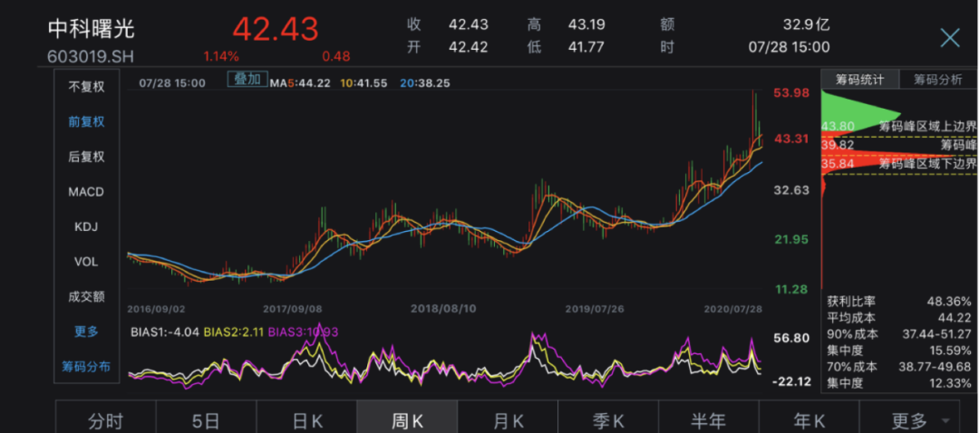The width and height of the screenshot is (979, 433).
Task: Click the 中科曙光 stock name header
Action: pyautogui.click(x=91, y=28)
